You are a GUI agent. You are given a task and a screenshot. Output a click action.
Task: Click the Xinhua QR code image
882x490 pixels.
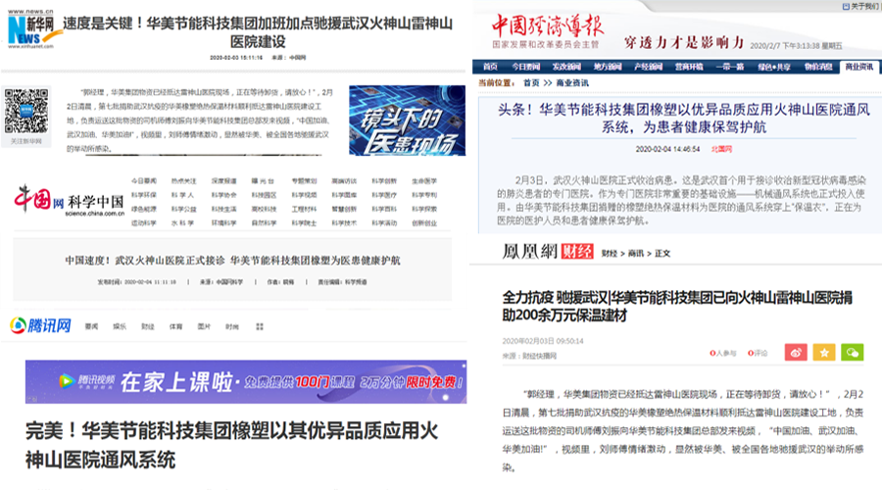(25, 111)
